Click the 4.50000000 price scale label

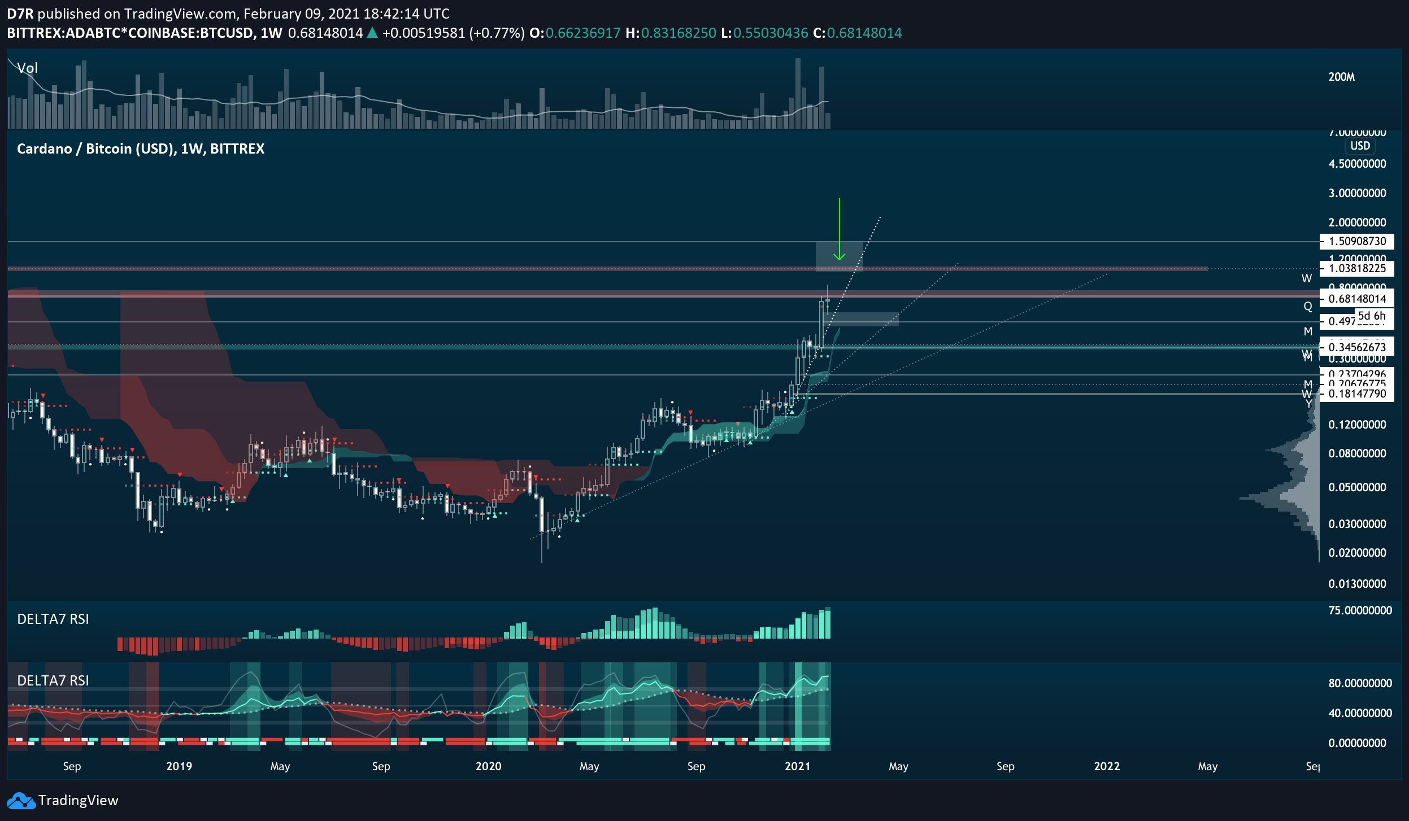1357,164
